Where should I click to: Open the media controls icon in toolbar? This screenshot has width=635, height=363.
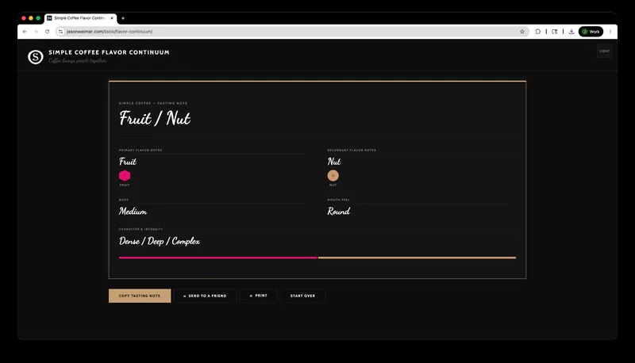point(554,32)
